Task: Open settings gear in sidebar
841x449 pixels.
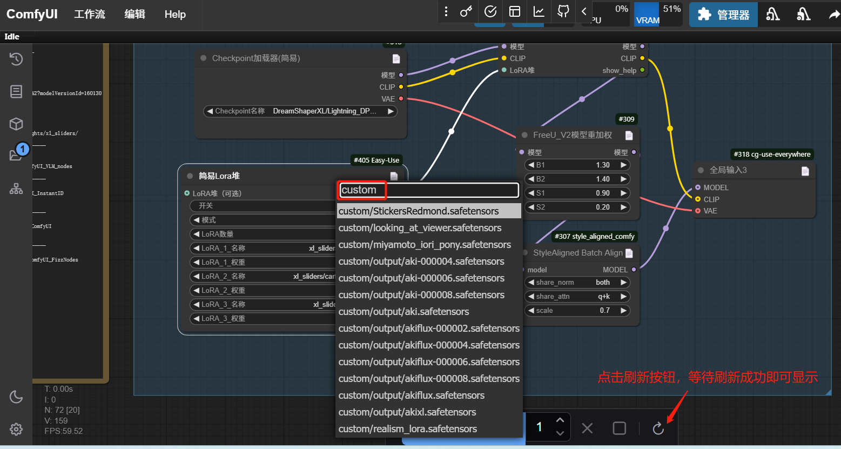Action: coord(16,429)
